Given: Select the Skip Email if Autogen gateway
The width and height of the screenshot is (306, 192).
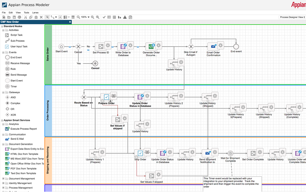Looking at the screenshot, I should point(191,47).
